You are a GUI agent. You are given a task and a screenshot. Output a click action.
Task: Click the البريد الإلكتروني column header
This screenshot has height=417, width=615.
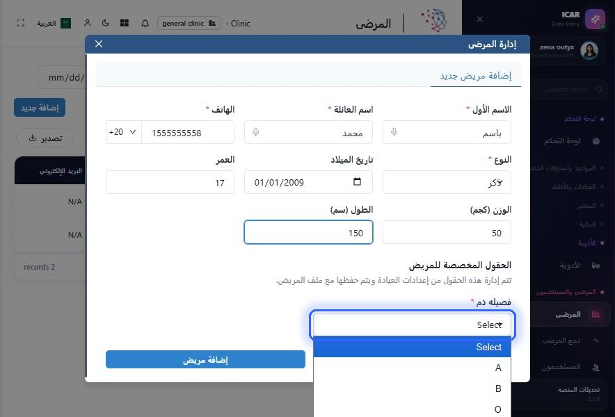pyautogui.click(x=61, y=171)
